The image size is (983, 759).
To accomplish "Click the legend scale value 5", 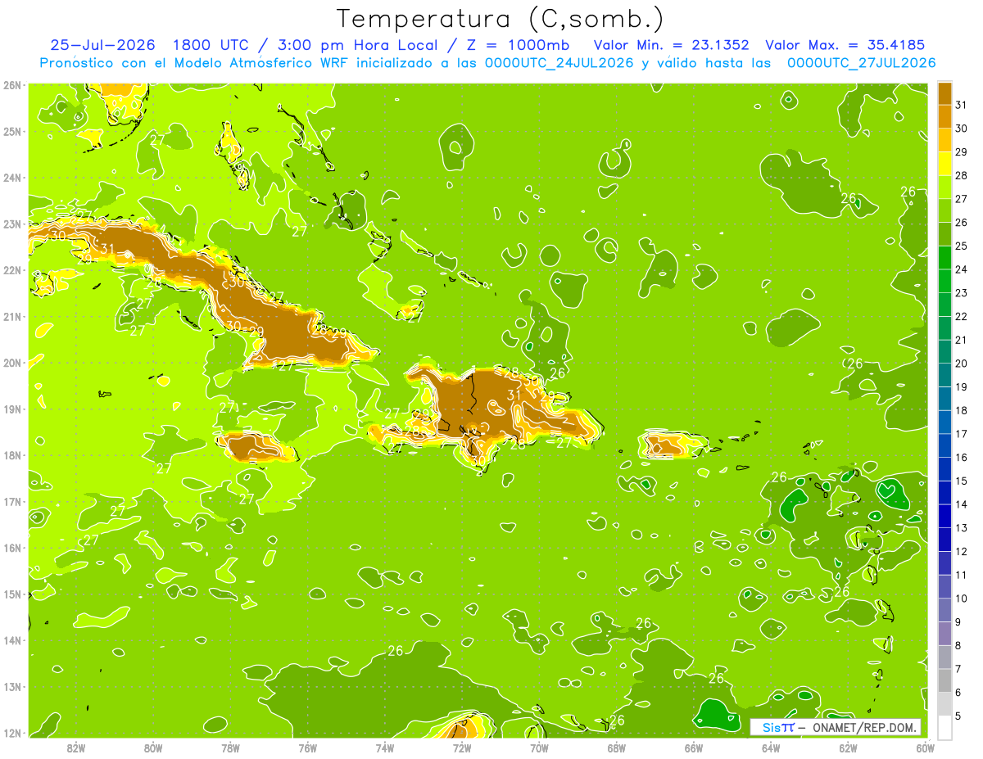I will click(x=958, y=716).
